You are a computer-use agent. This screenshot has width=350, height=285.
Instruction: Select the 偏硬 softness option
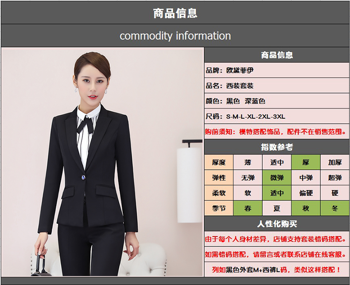click(x=306, y=193)
